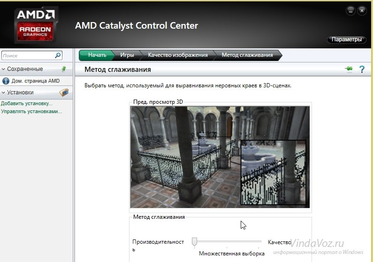Click the AMD Radeon Graphics logo
Screen dimensions: 373x262
[x=36, y=25]
